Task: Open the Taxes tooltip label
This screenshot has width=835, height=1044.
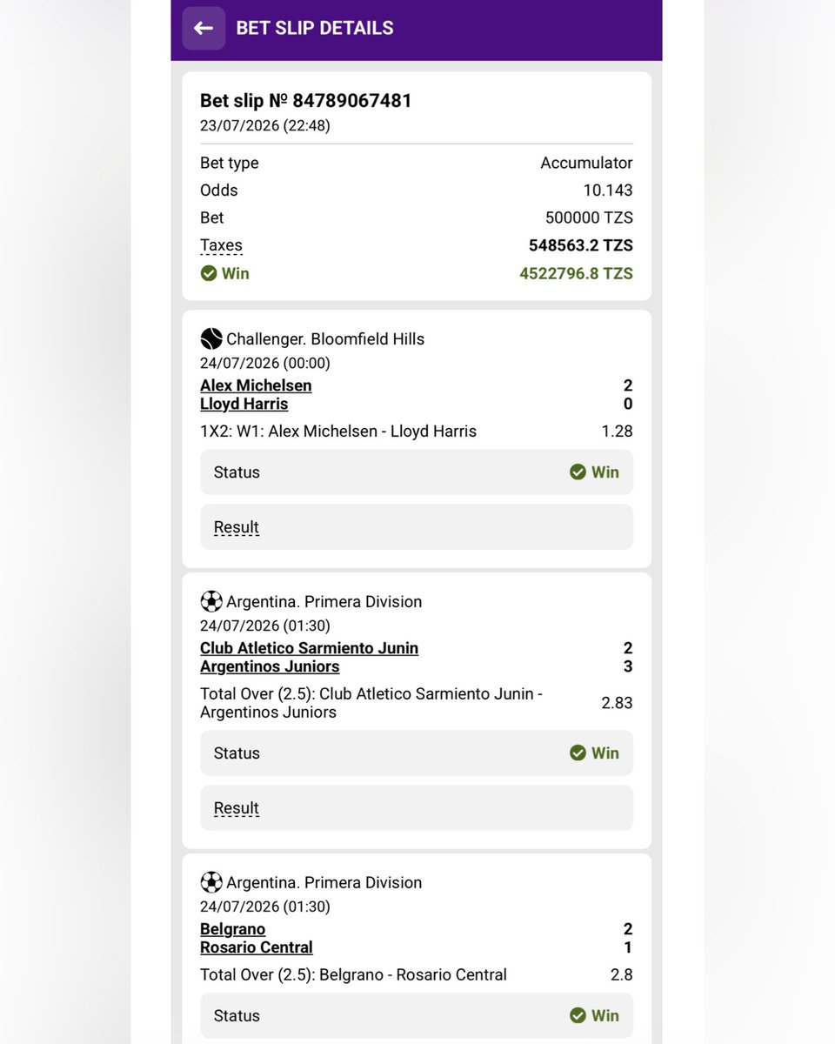Action: pyautogui.click(x=221, y=245)
